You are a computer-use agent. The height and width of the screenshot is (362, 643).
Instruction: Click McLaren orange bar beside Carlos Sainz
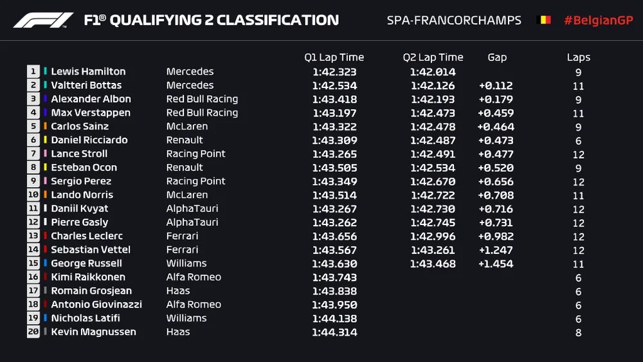coord(45,126)
